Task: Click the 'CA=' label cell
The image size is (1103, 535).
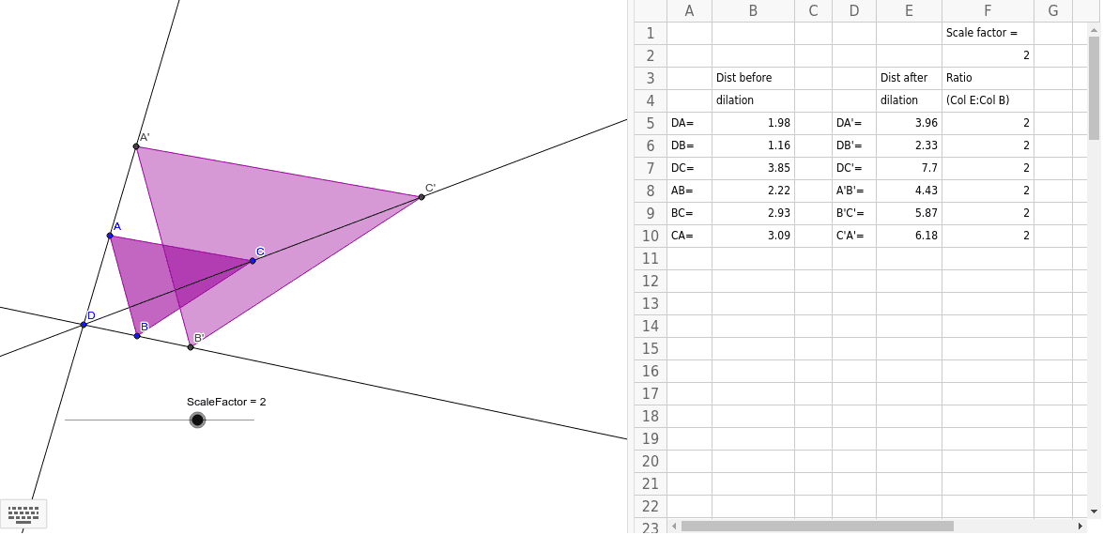Action: [x=689, y=236]
